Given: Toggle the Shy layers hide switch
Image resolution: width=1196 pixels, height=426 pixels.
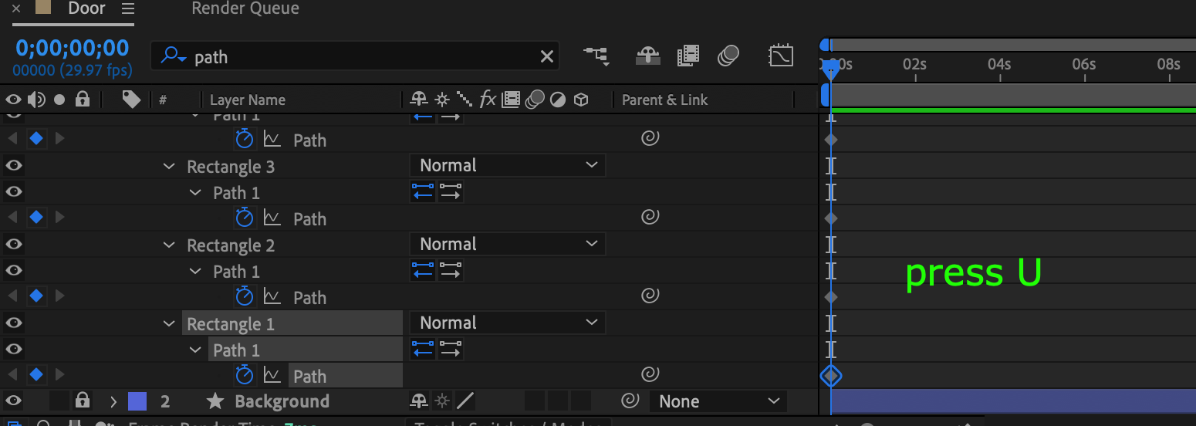Looking at the screenshot, I should point(647,56).
